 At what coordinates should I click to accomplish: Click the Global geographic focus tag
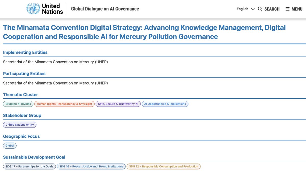[10, 146]
